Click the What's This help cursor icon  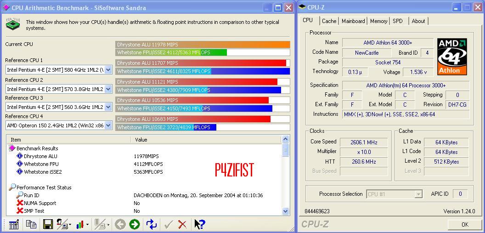tap(199, 224)
